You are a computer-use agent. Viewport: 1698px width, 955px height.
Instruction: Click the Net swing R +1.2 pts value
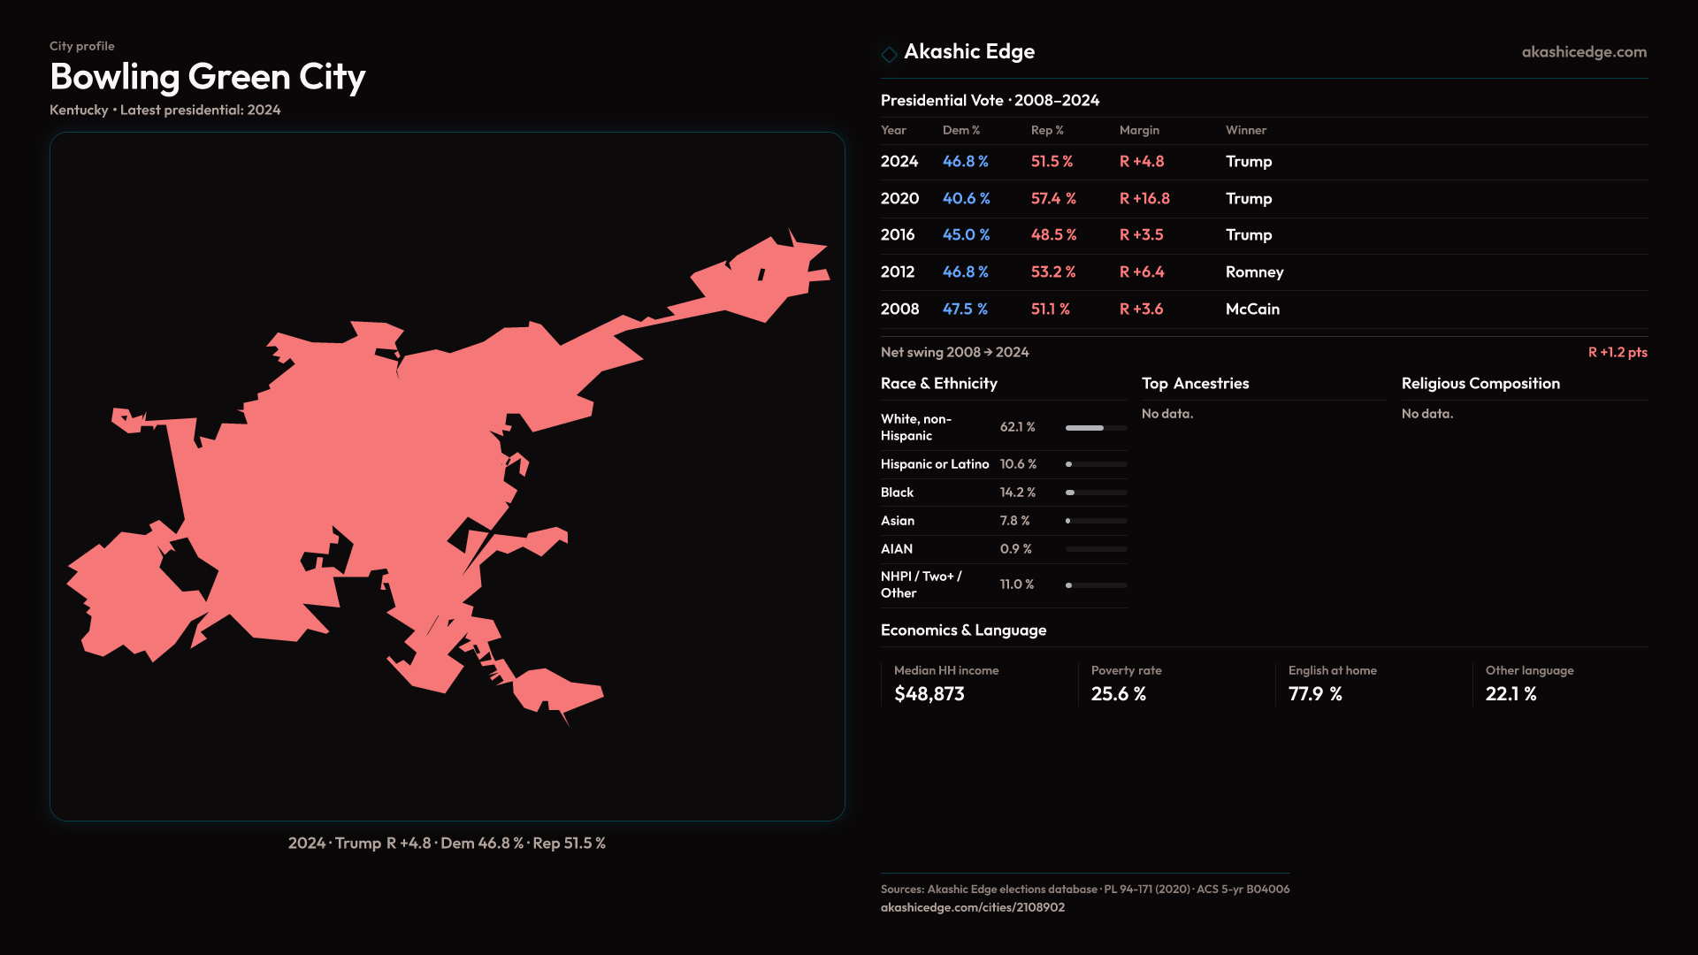point(1617,352)
